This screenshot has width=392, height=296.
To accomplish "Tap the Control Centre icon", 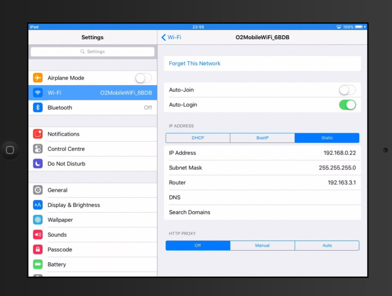I will [38, 149].
